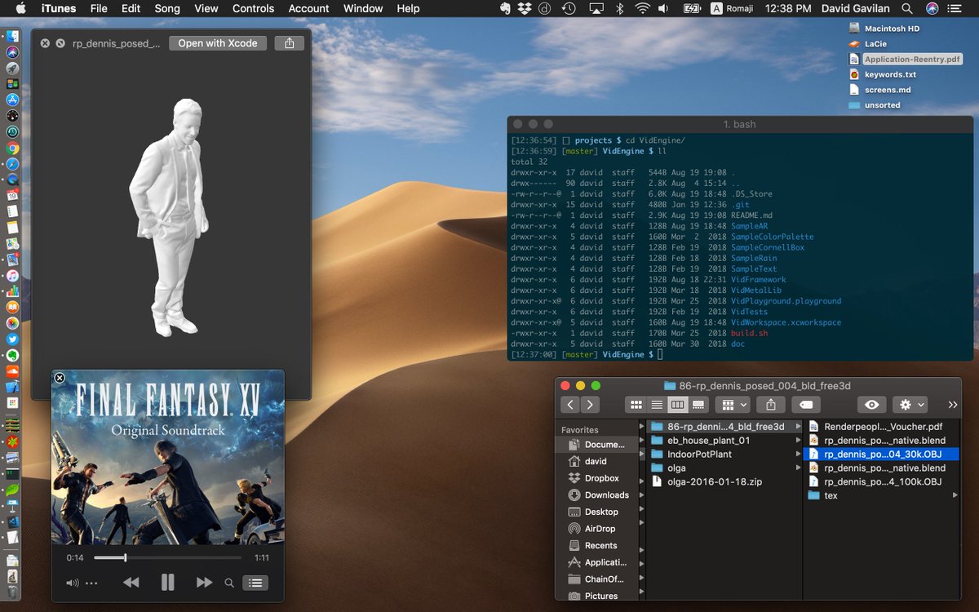Screen dimensions: 979x612
Task: Expand the IndoorPotPlant folder arrow
Action: [x=798, y=455]
